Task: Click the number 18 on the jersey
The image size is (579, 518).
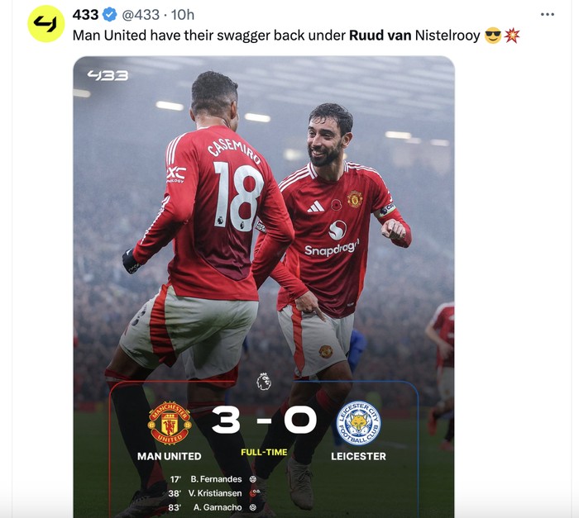Action: point(238,197)
